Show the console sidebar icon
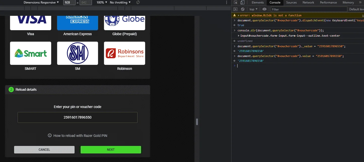This screenshot has height=162, width=364. coord(236,9)
